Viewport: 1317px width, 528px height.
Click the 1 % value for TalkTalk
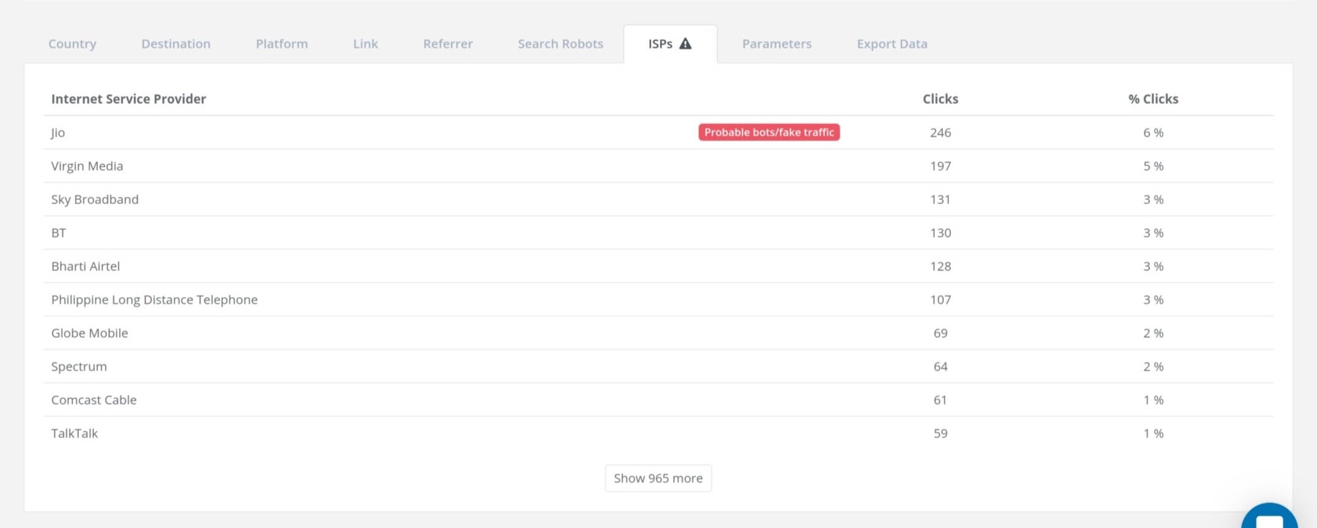pyautogui.click(x=1153, y=433)
